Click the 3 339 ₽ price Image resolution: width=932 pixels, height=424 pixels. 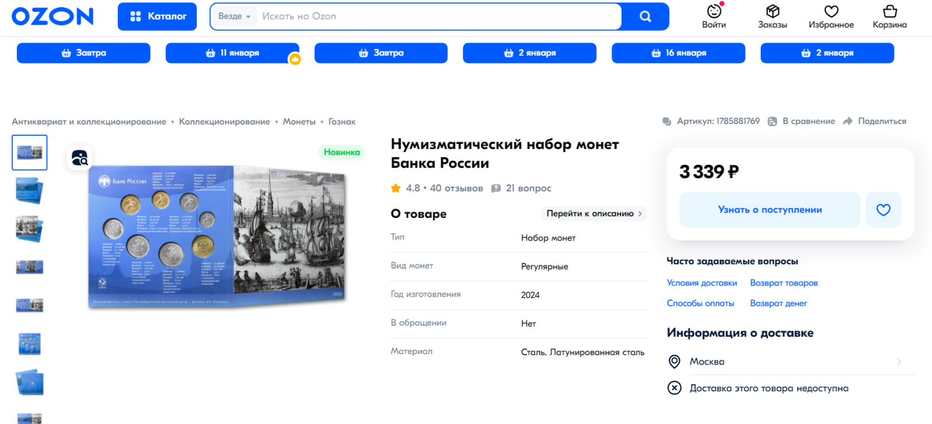pyautogui.click(x=709, y=172)
